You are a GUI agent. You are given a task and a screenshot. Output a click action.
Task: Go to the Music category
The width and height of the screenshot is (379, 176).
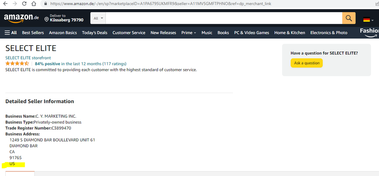tap(207, 33)
